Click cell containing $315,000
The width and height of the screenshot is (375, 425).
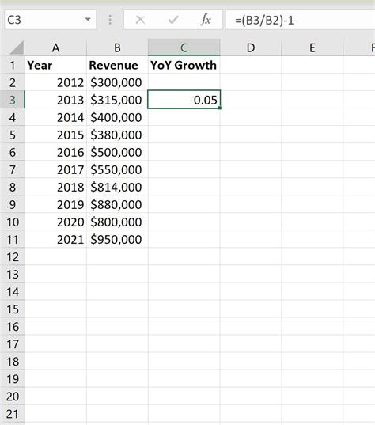click(117, 100)
